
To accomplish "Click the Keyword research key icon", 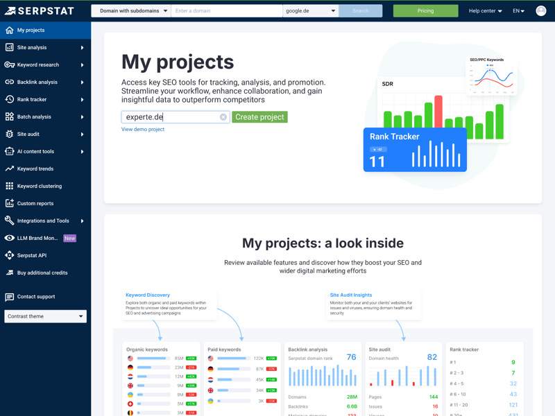I will point(10,64).
